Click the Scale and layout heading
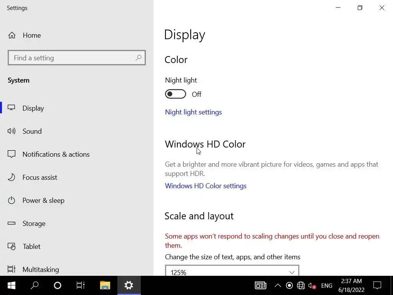Screen dimensions: 393x295 [x=199, y=216]
